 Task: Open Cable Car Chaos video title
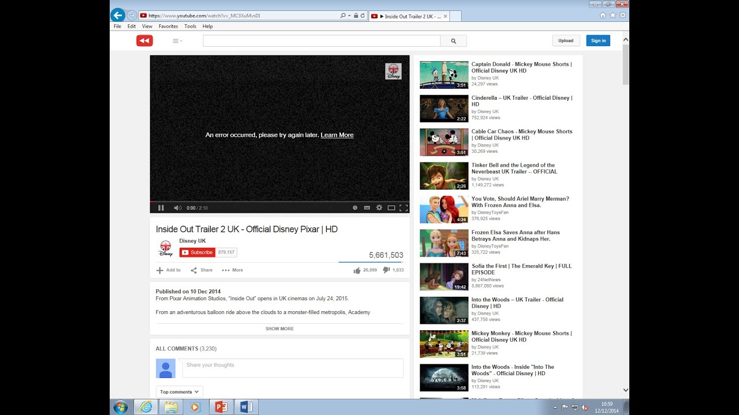[522, 135]
